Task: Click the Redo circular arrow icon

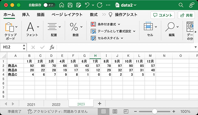Action: pyautogui.click(x=100, y=5)
